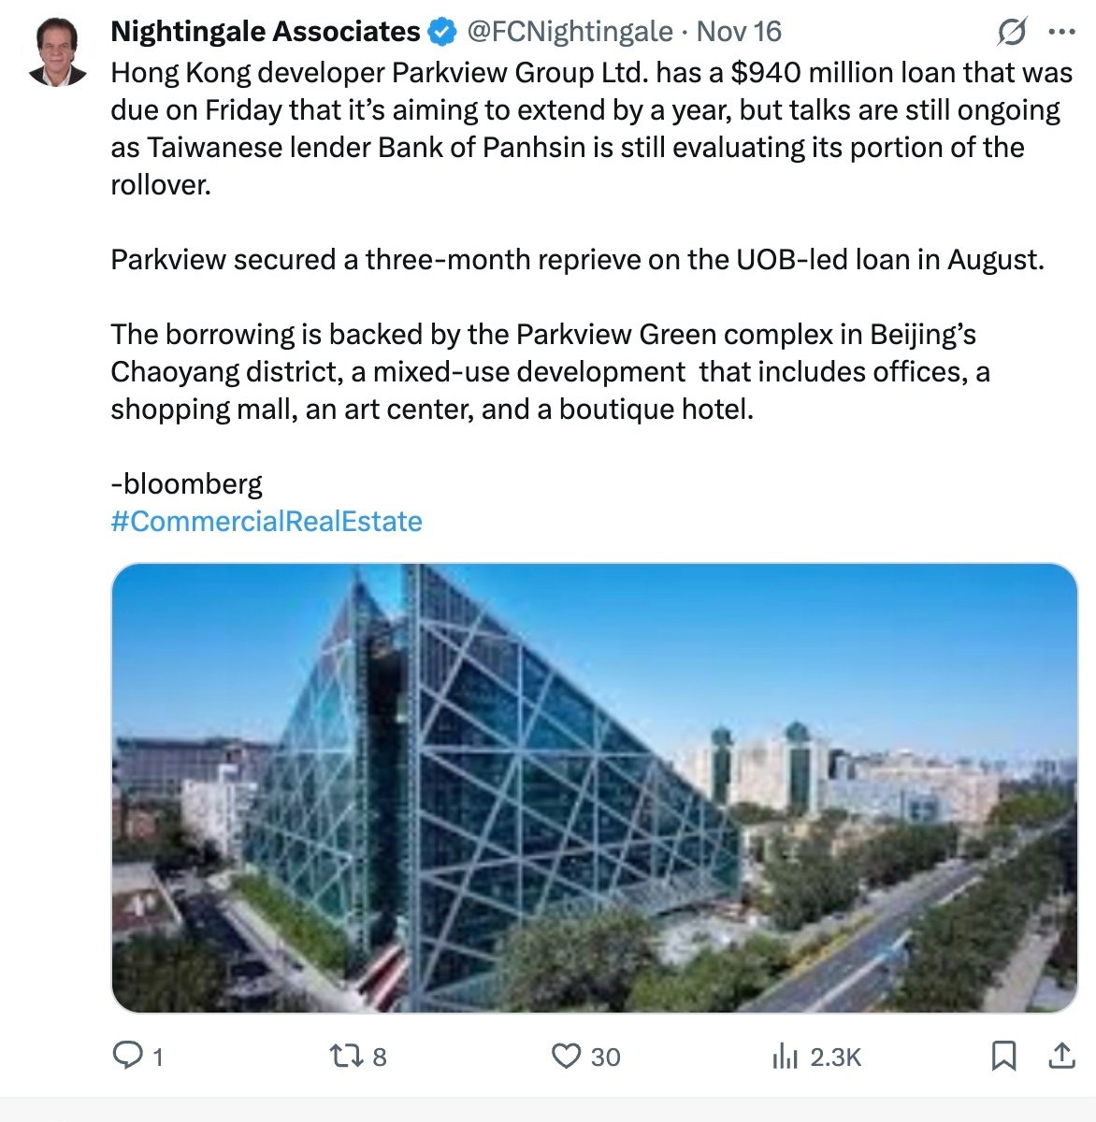Click the reply count number 1
Image resolution: width=1096 pixels, height=1122 pixels.
click(158, 1057)
